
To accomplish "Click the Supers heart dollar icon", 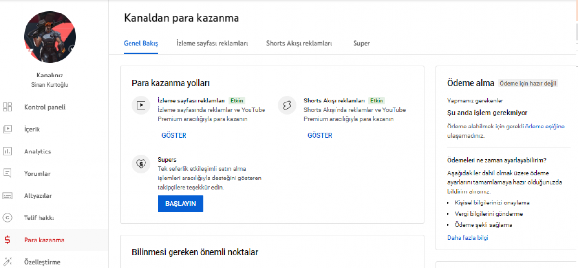I will click(141, 164).
